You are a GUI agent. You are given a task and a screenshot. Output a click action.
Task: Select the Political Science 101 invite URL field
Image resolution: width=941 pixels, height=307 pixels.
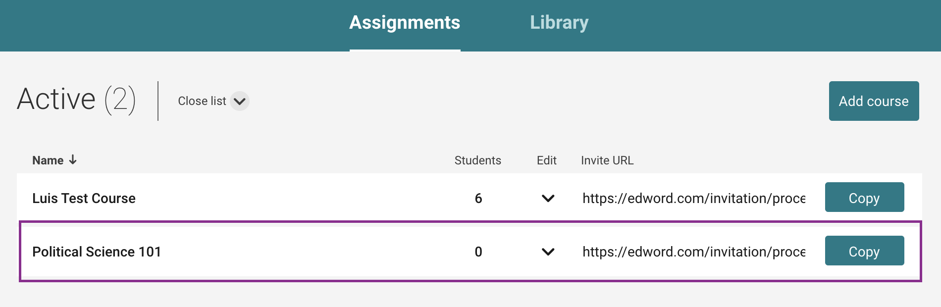pos(693,252)
